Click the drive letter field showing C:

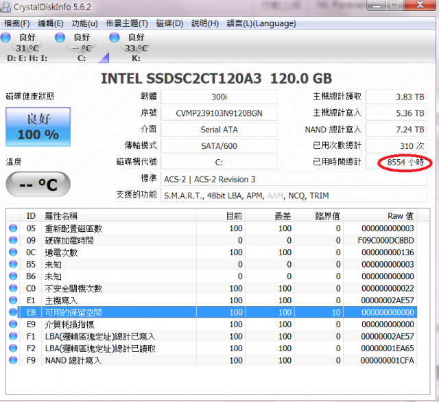[219, 162]
